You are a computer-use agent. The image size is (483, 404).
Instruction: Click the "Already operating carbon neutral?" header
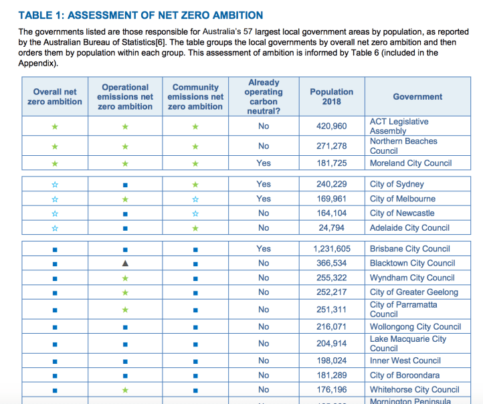264,97
